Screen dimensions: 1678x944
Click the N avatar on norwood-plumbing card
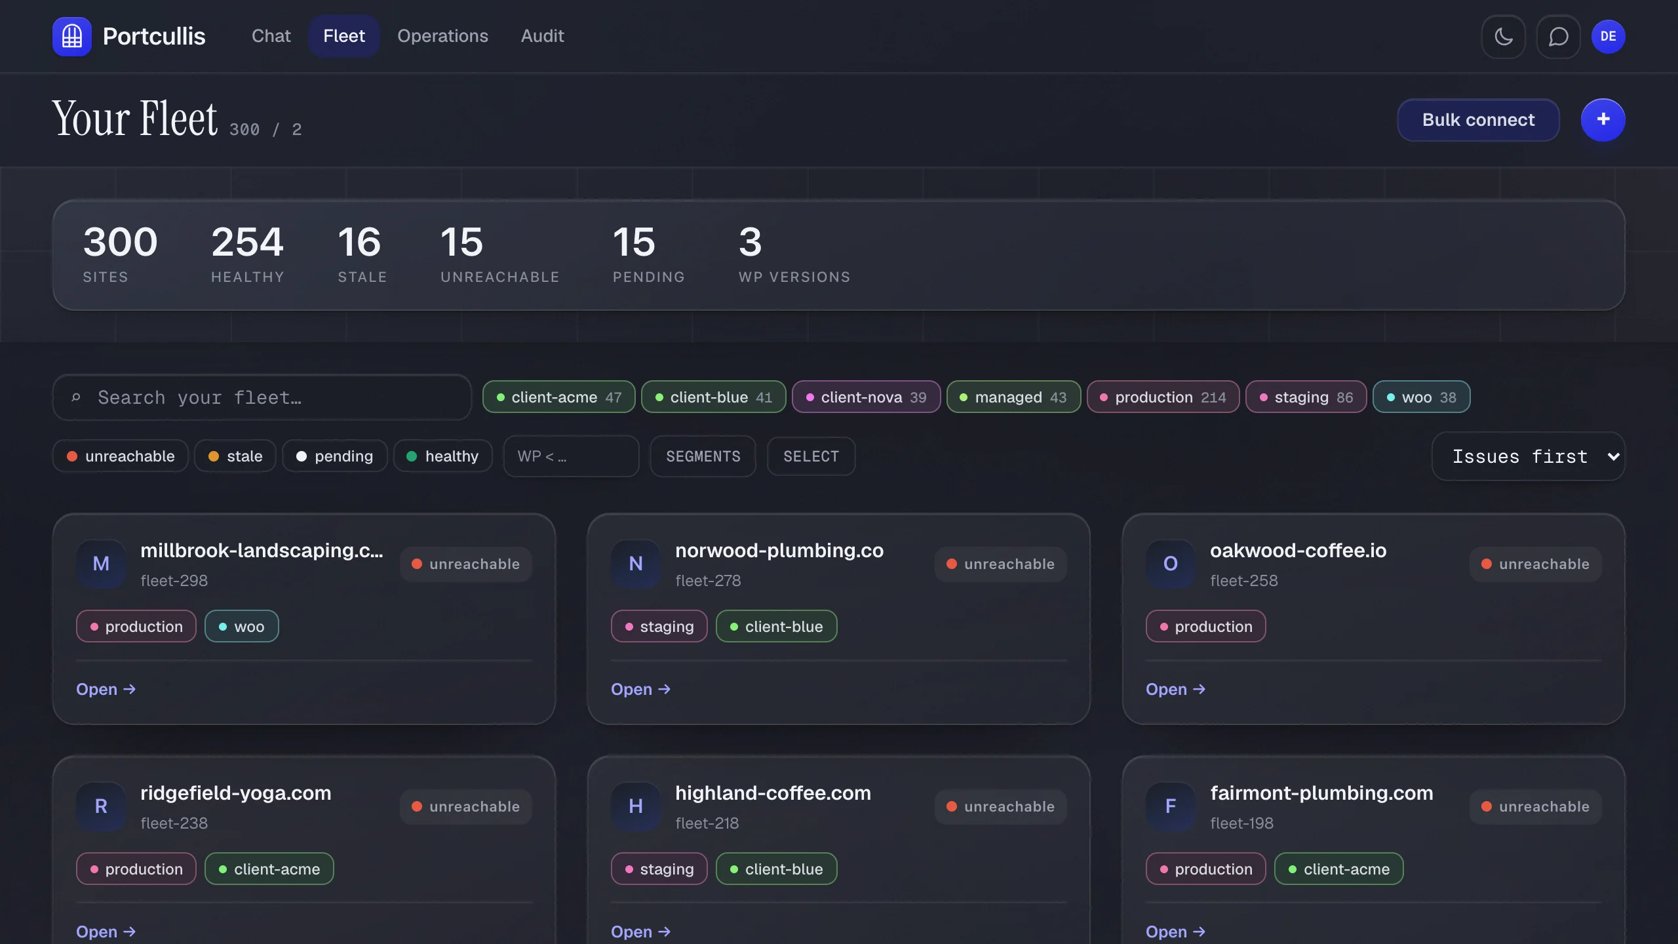636,564
